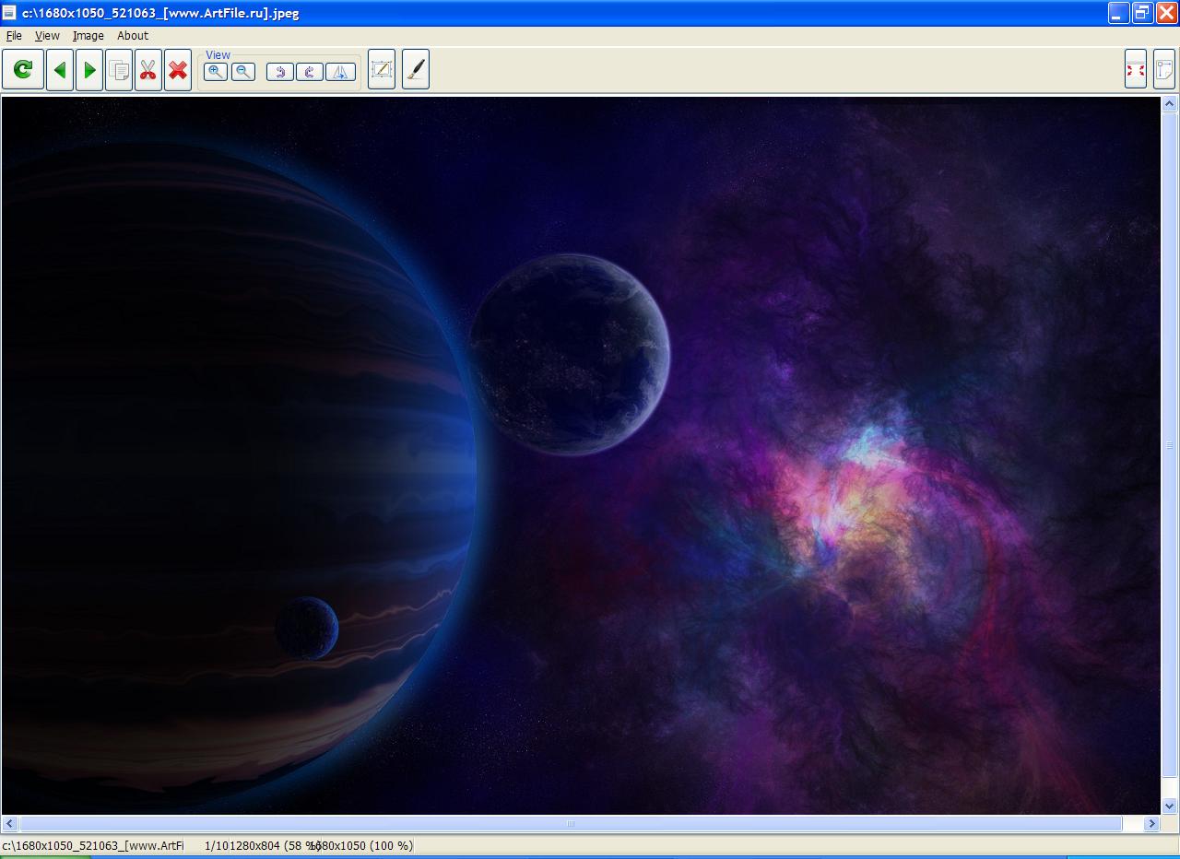This screenshot has width=1180, height=859.
Task: Go to the previous image with left arrow
Action: tap(60, 70)
